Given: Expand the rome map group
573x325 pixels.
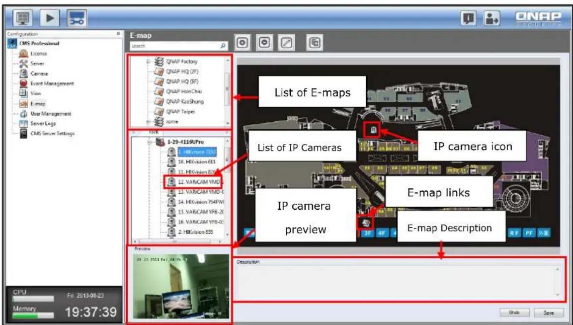Looking at the screenshot, I should tap(148, 122).
